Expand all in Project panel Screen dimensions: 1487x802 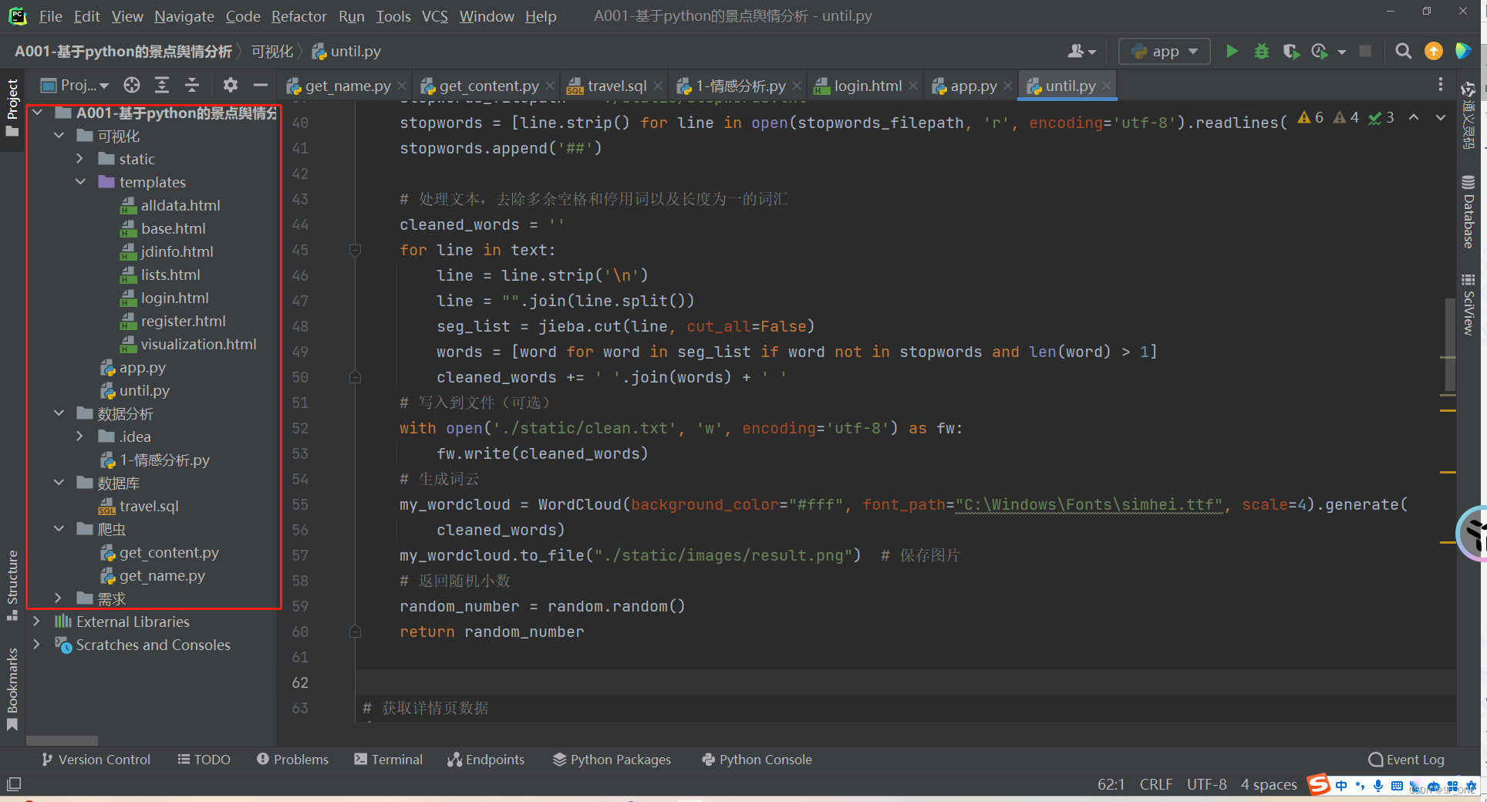(162, 85)
